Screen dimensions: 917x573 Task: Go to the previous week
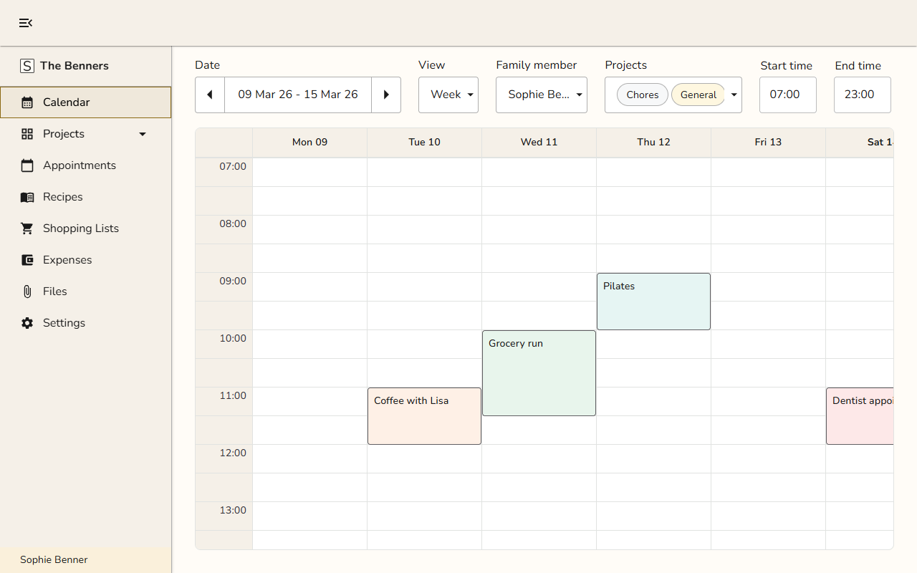210,95
